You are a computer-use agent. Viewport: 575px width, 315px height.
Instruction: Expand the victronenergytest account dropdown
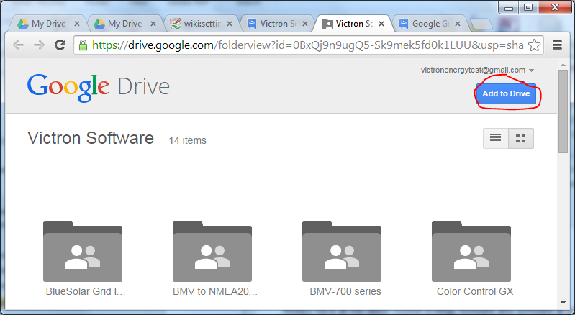(x=531, y=70)
